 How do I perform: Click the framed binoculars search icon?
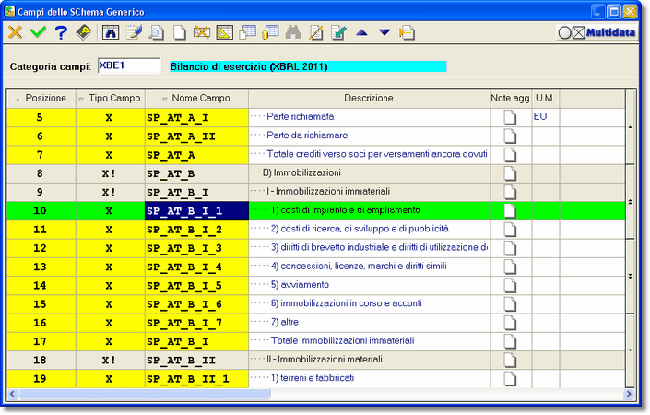(x=111, y=32)
